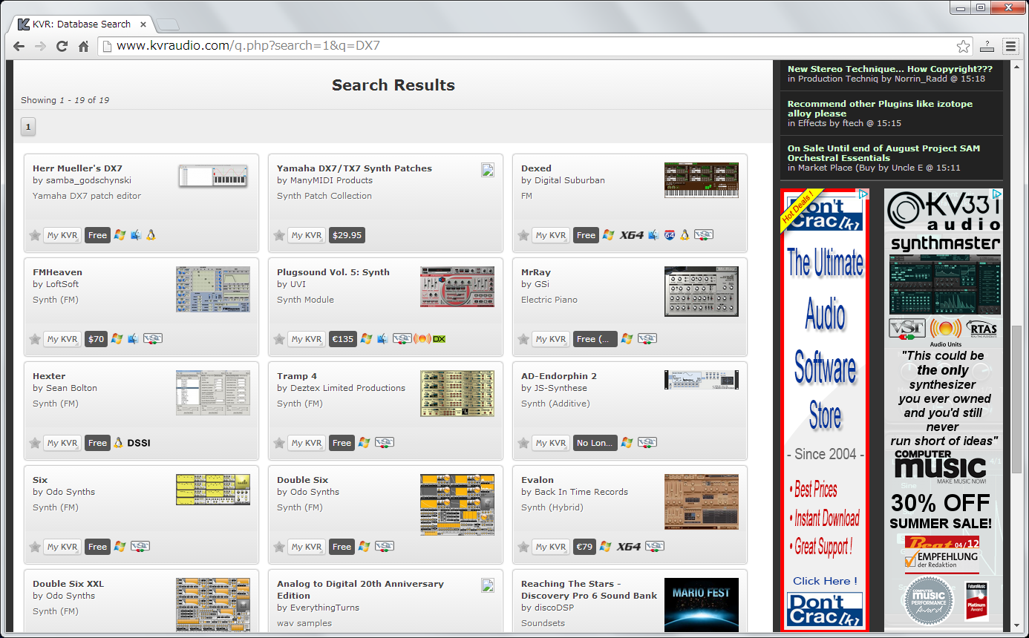
Task: Click the Windows icon on Plugsound Vol. 5
Action: [366, 339]
